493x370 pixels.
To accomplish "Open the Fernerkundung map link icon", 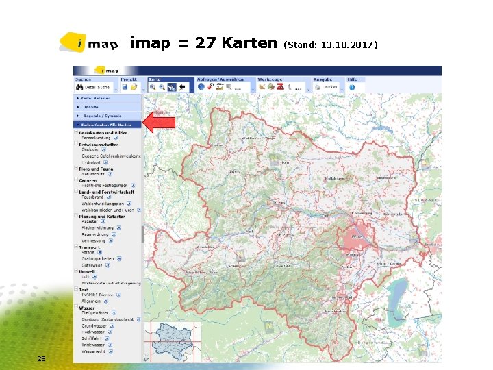I will pos(116,138).
